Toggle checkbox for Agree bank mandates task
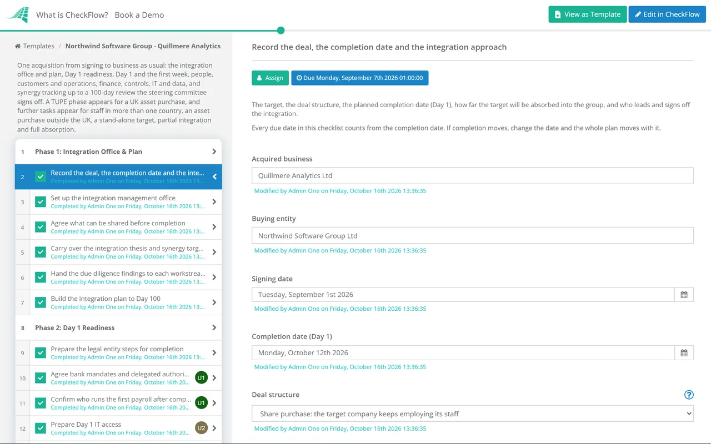This screenshot has width=711, height=444. pyautogui.click(x=41, y=378)
